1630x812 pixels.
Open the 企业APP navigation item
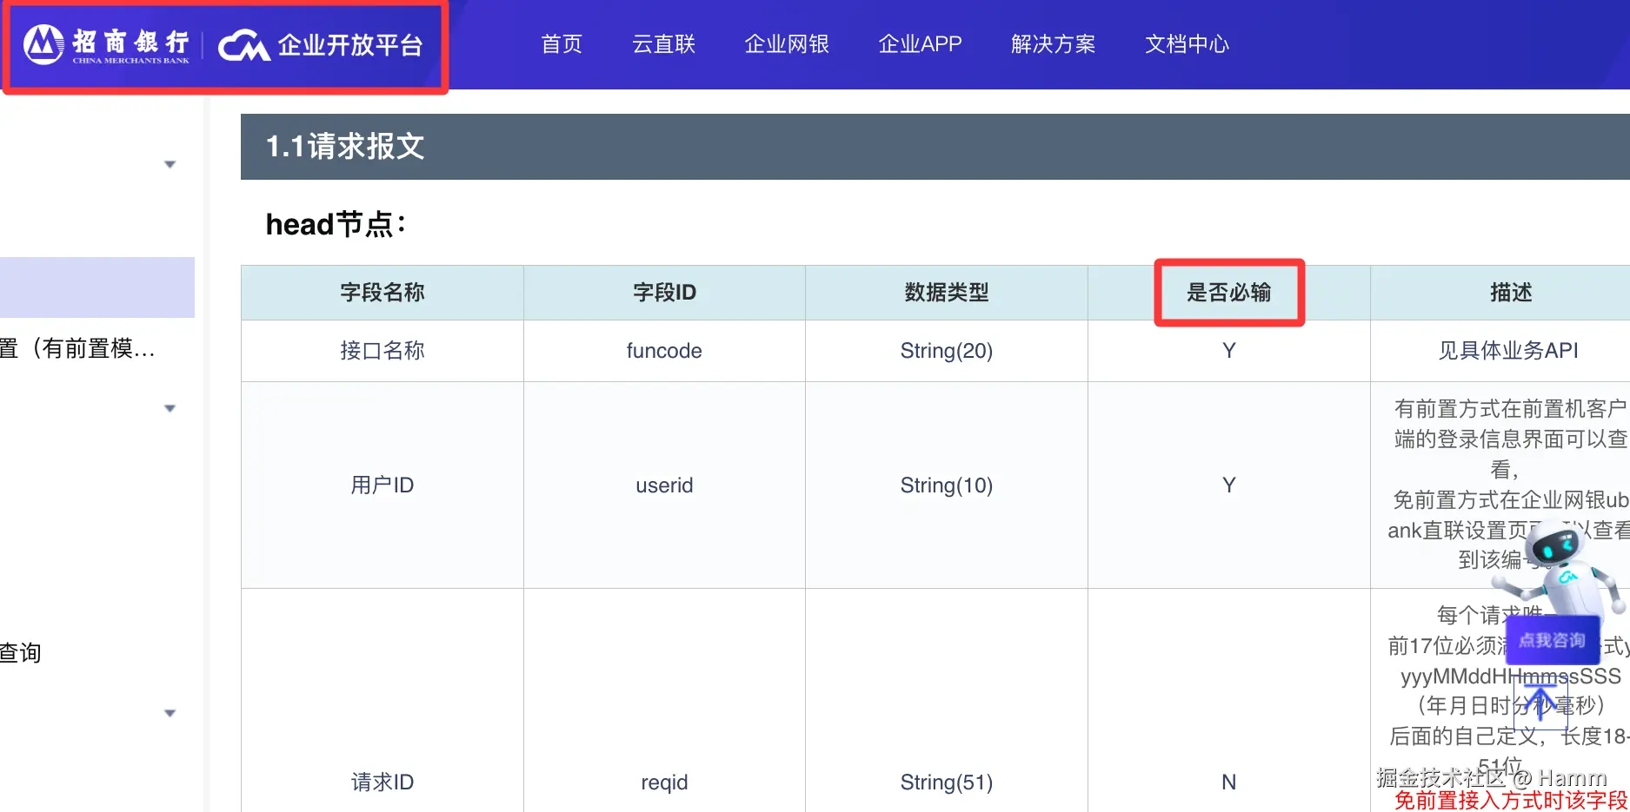tap(920, 44)
